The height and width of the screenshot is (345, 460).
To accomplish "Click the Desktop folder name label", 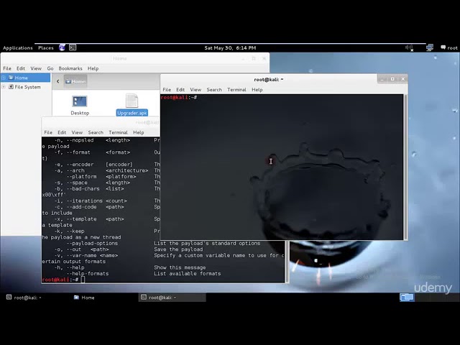I will click(x=80, y=113).
